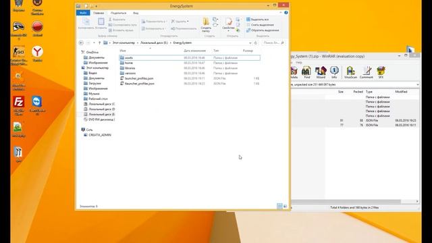Open the Удалить dropdown arrow

point(188,22)
